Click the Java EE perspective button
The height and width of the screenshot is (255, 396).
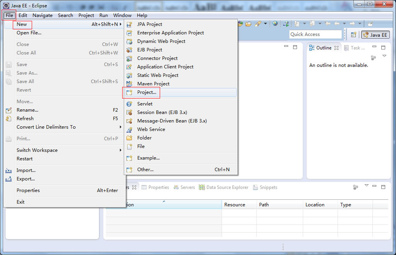click(x=375, y=35)
